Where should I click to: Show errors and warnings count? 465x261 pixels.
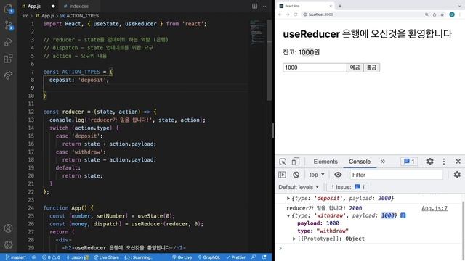(51, 257)
